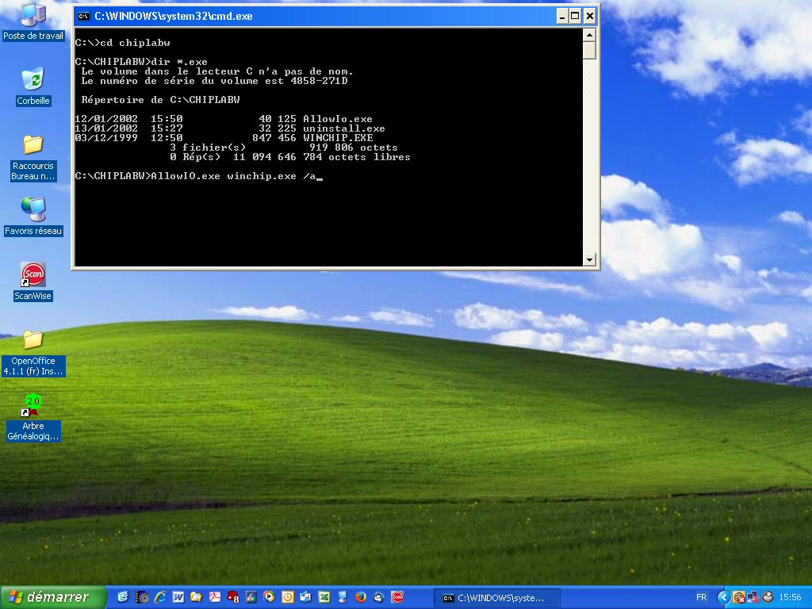Open the FR language bar selector
812x609 pixels.
[701, 597]
